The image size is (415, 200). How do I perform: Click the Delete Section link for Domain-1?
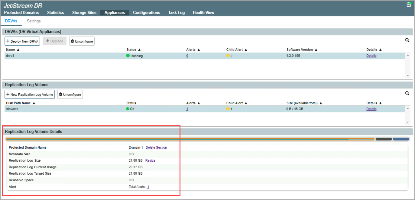click(x=156, y=148)
